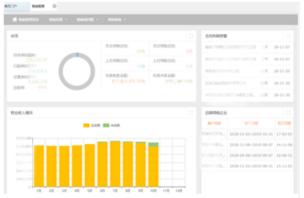Image resolution: width=304 pixels, height=198 pixels.
Task: Click the 11月 label on the chart axis
Action: (x=166, y=191)
